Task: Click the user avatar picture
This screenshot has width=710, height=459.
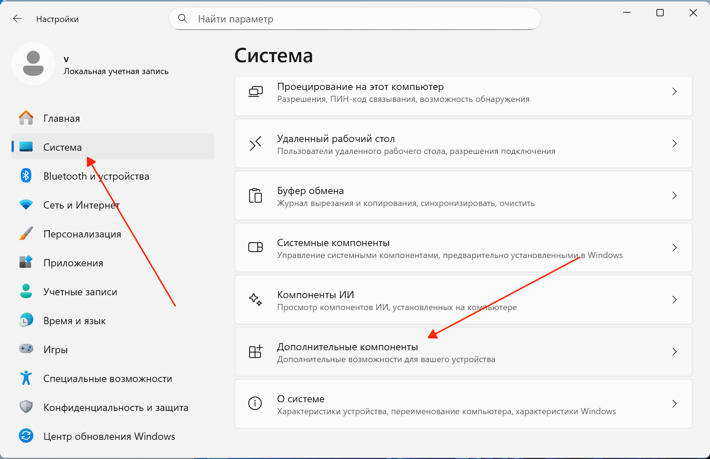Action: (33, 64)
